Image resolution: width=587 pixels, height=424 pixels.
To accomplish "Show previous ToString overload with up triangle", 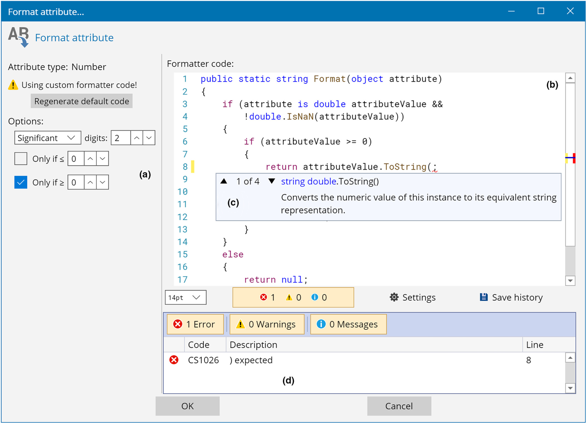I will (x=224, y=181).
